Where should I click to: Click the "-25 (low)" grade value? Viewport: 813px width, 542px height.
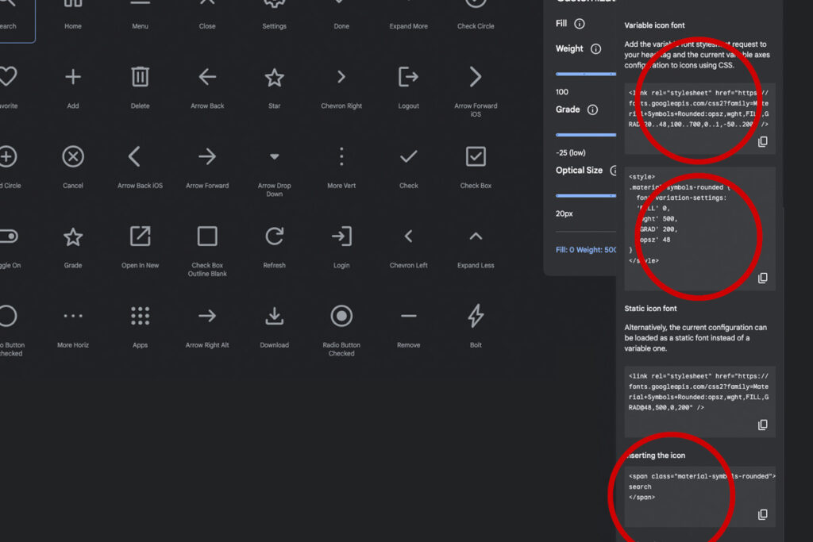coord(570,153)
